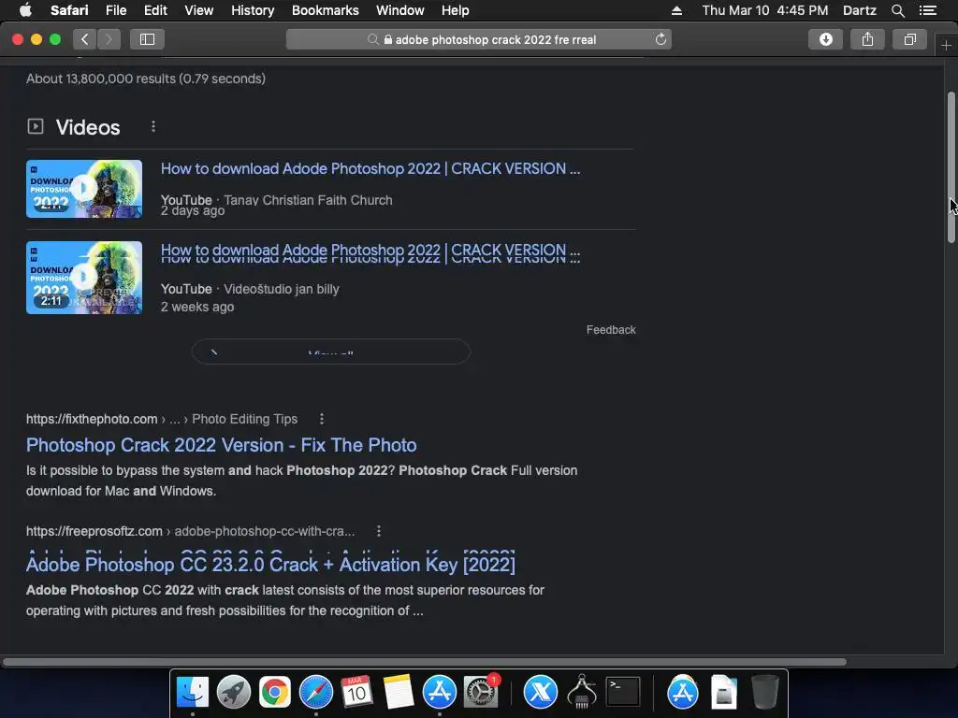Open a new tab with plus button
Image resolution: width=958 pixels, height=718 pixels.
pos(946,45)
